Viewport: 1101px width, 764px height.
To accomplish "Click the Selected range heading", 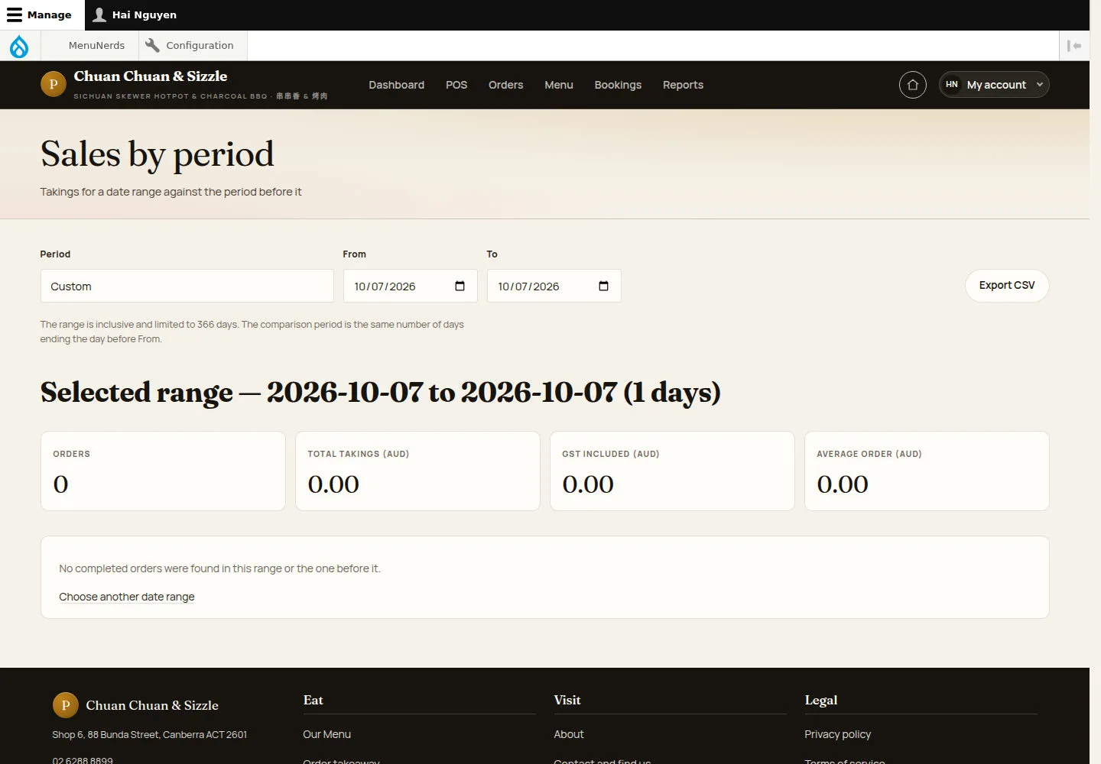I will coord(381,392).
